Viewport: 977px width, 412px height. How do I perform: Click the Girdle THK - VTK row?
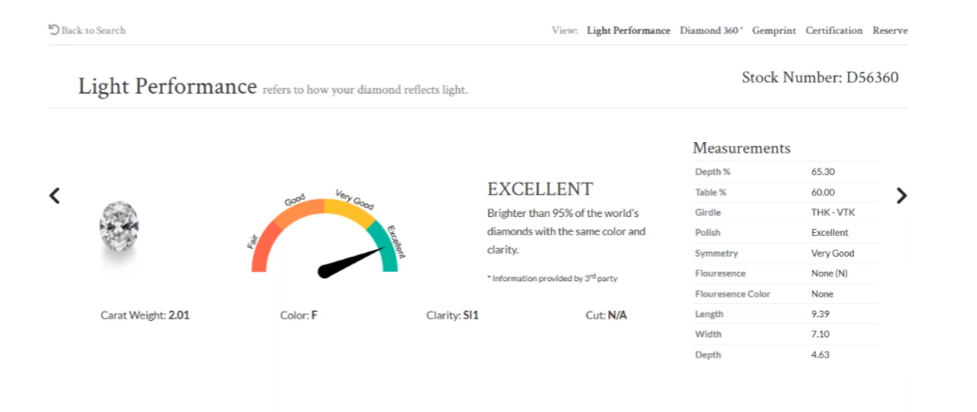786,213
